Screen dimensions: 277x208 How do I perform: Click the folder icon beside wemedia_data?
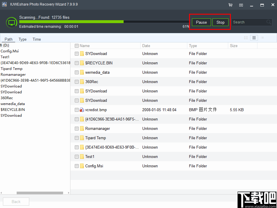[x=82, y=72]
